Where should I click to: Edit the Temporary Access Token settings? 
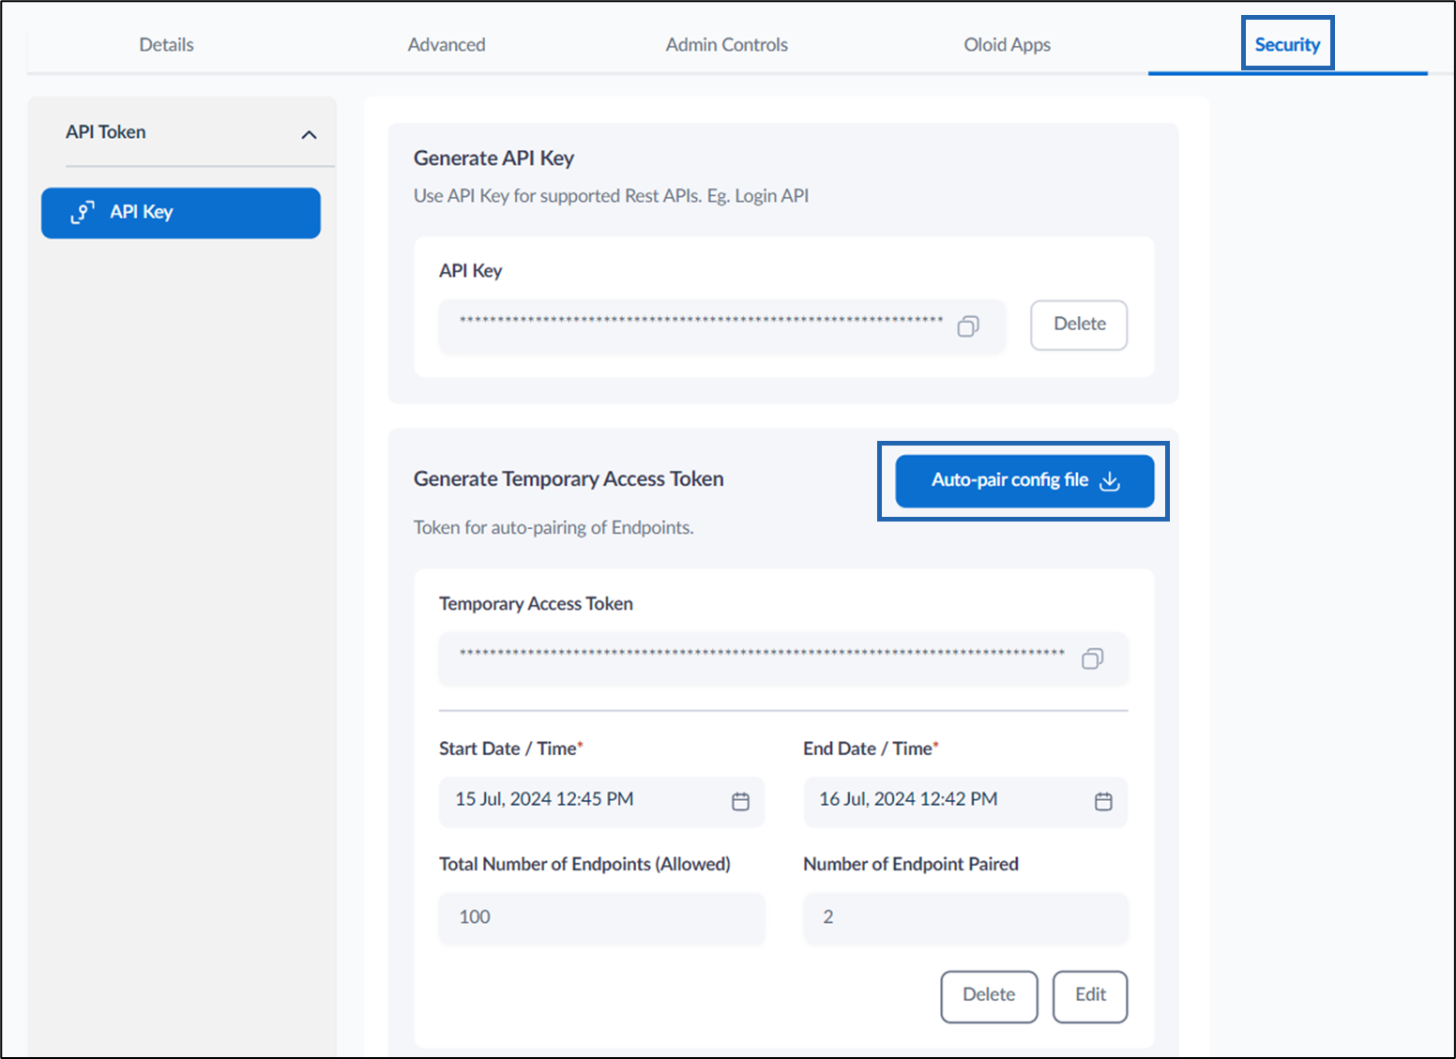click(x=1090, y=996)
